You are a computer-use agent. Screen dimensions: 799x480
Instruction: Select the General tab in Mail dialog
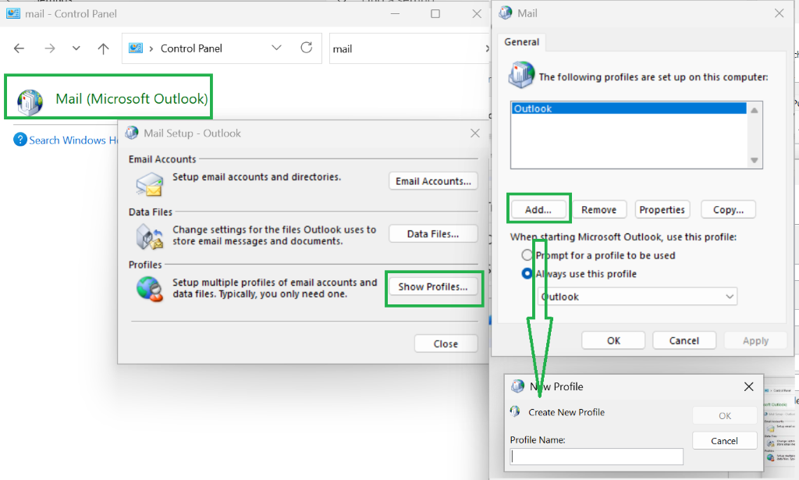pyautogui.click(x=521, y=42)
